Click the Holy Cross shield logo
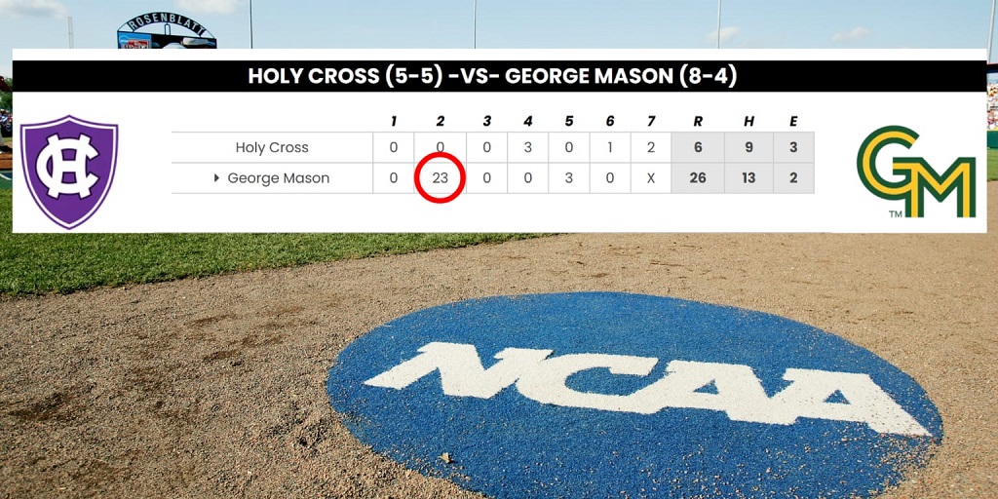998x499 pixels. point(69,172)
